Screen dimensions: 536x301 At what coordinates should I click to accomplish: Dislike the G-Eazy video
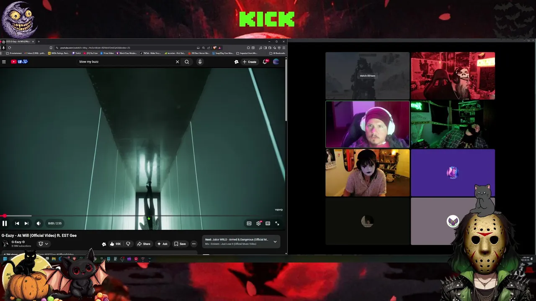pyautogui.click(x=128, y=244)
